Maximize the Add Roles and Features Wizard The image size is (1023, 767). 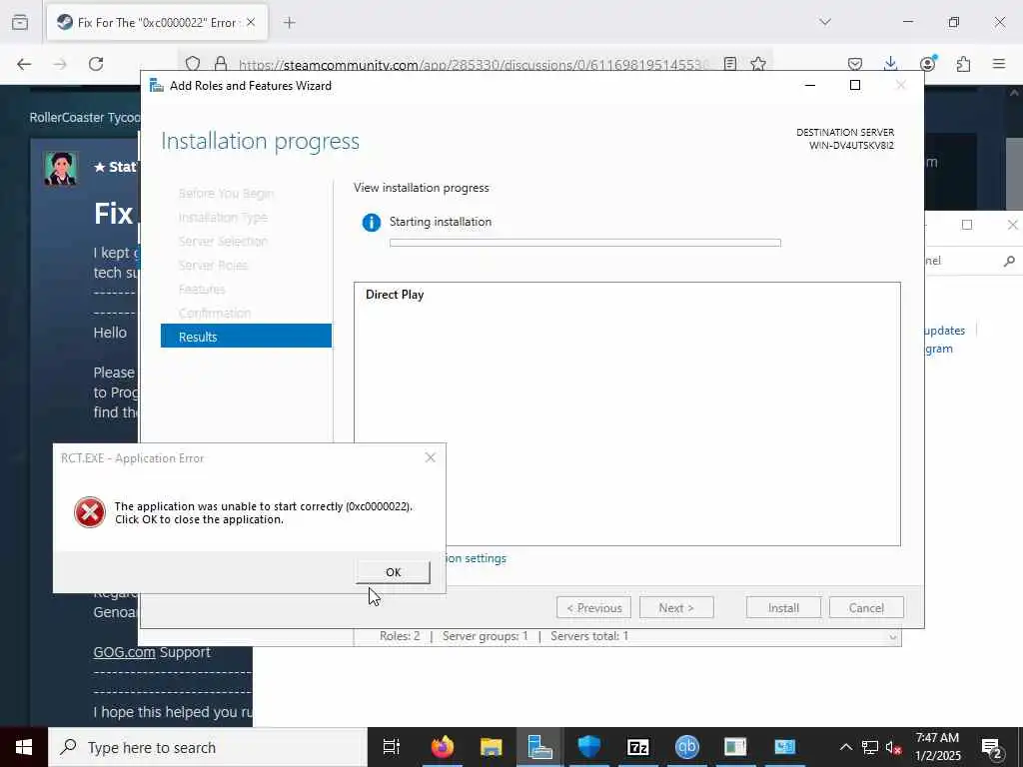pyautogui.click(x=855, y=86)
